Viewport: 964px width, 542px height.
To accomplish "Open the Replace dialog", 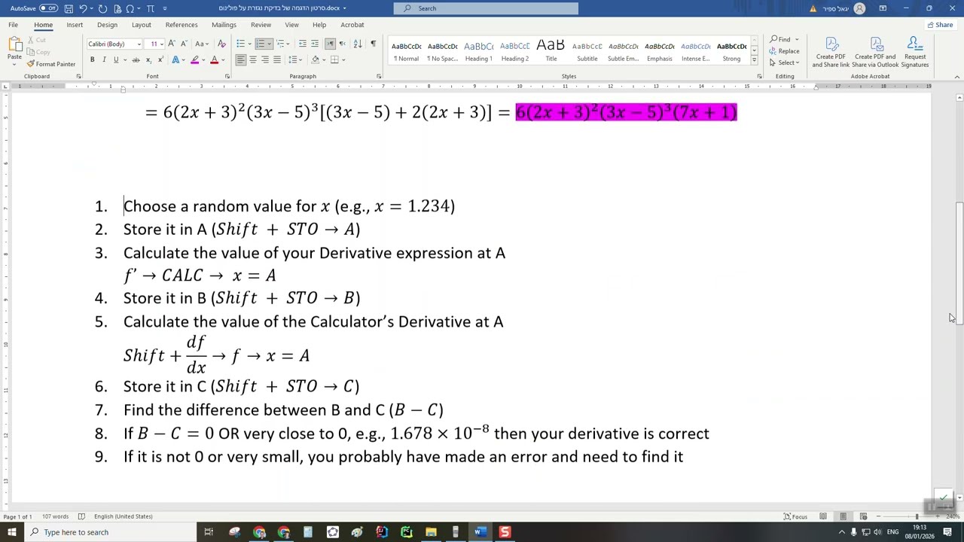I will [784, 51].
